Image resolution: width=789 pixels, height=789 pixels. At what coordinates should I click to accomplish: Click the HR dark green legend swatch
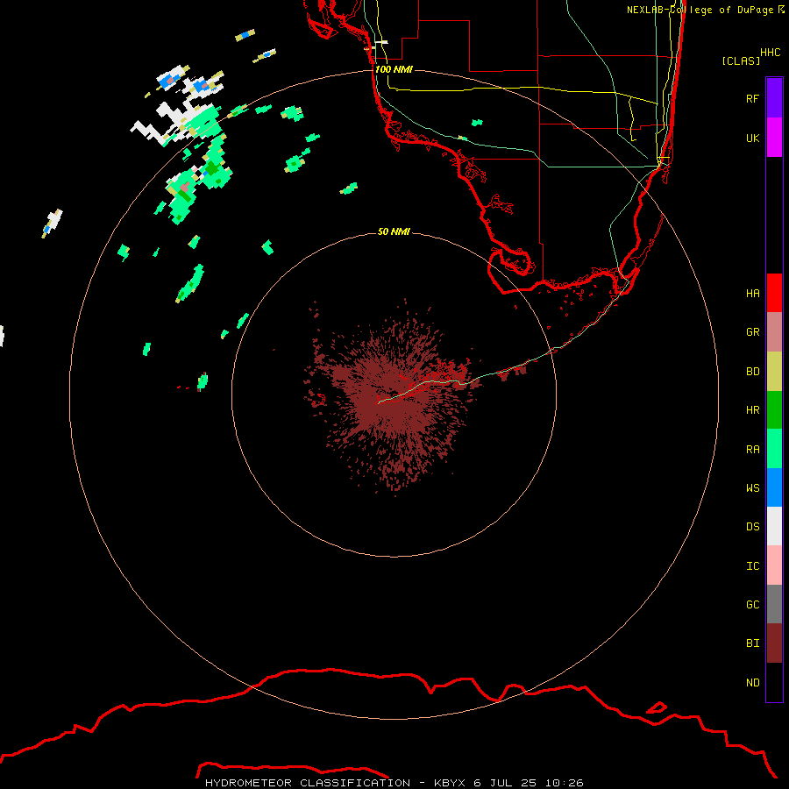[774, 409]
